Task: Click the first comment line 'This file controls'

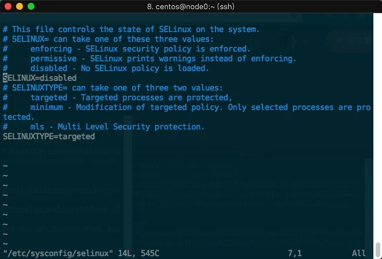Action: (x=131, y=29)
